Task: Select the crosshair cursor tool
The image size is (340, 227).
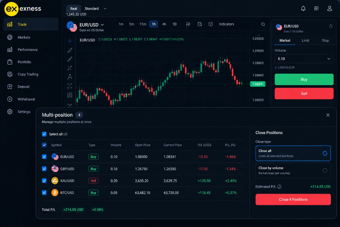Action: 70,41
